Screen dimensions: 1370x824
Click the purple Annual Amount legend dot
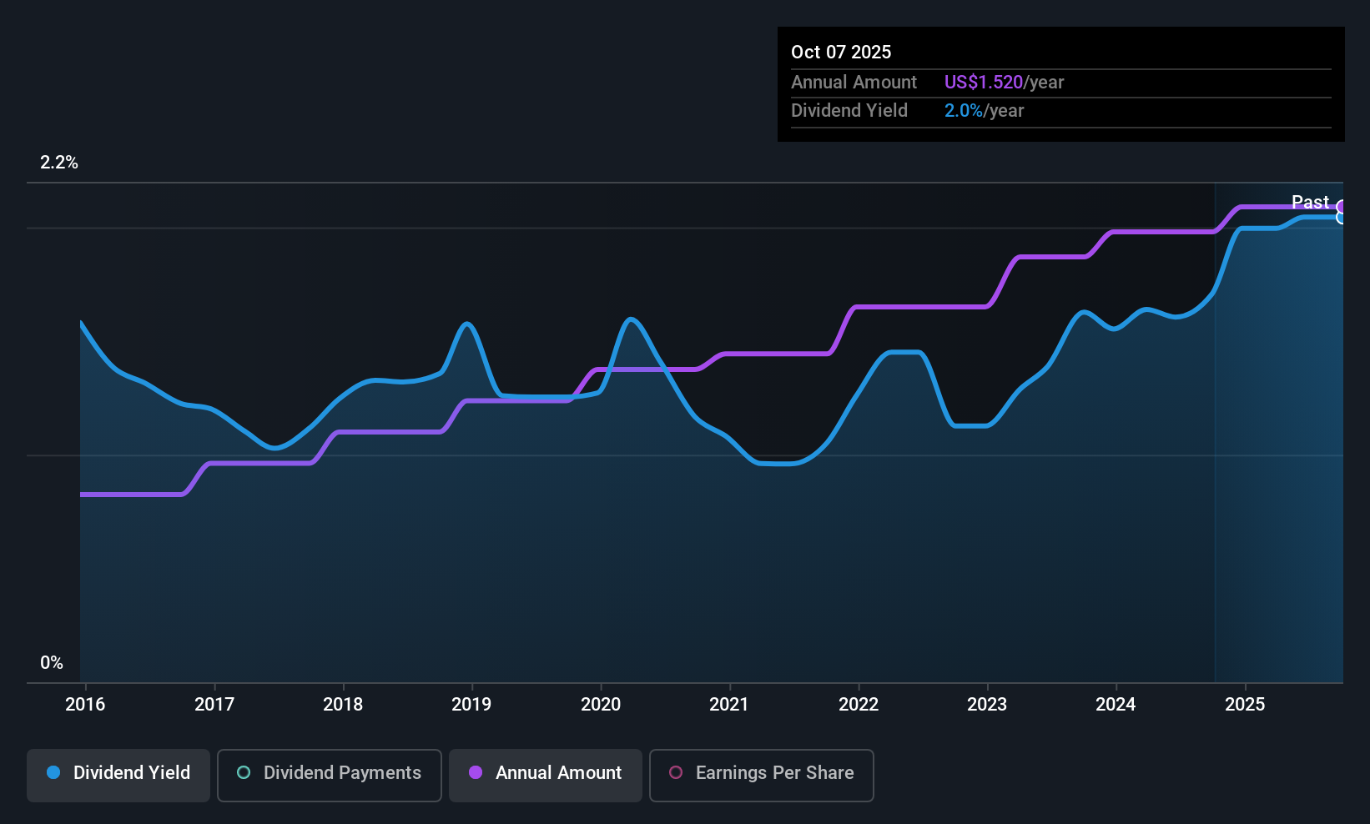pos(476,772)
